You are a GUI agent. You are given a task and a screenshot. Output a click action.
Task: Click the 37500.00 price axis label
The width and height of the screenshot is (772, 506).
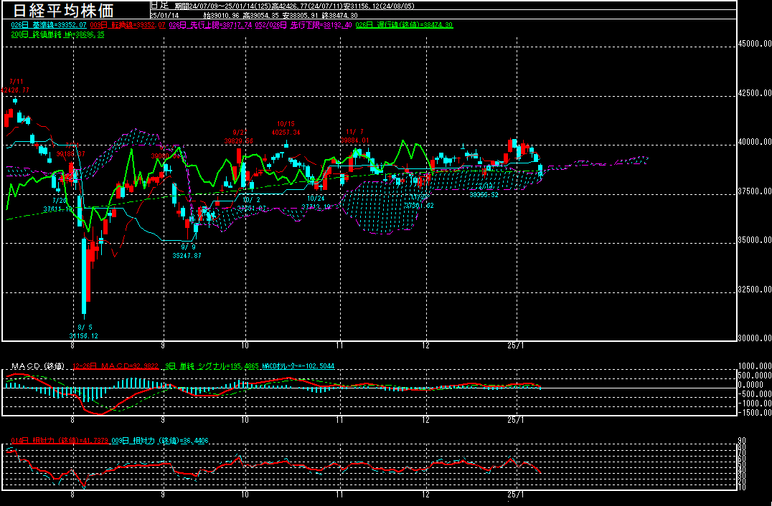pyautogui.click(x=755, y=191)
